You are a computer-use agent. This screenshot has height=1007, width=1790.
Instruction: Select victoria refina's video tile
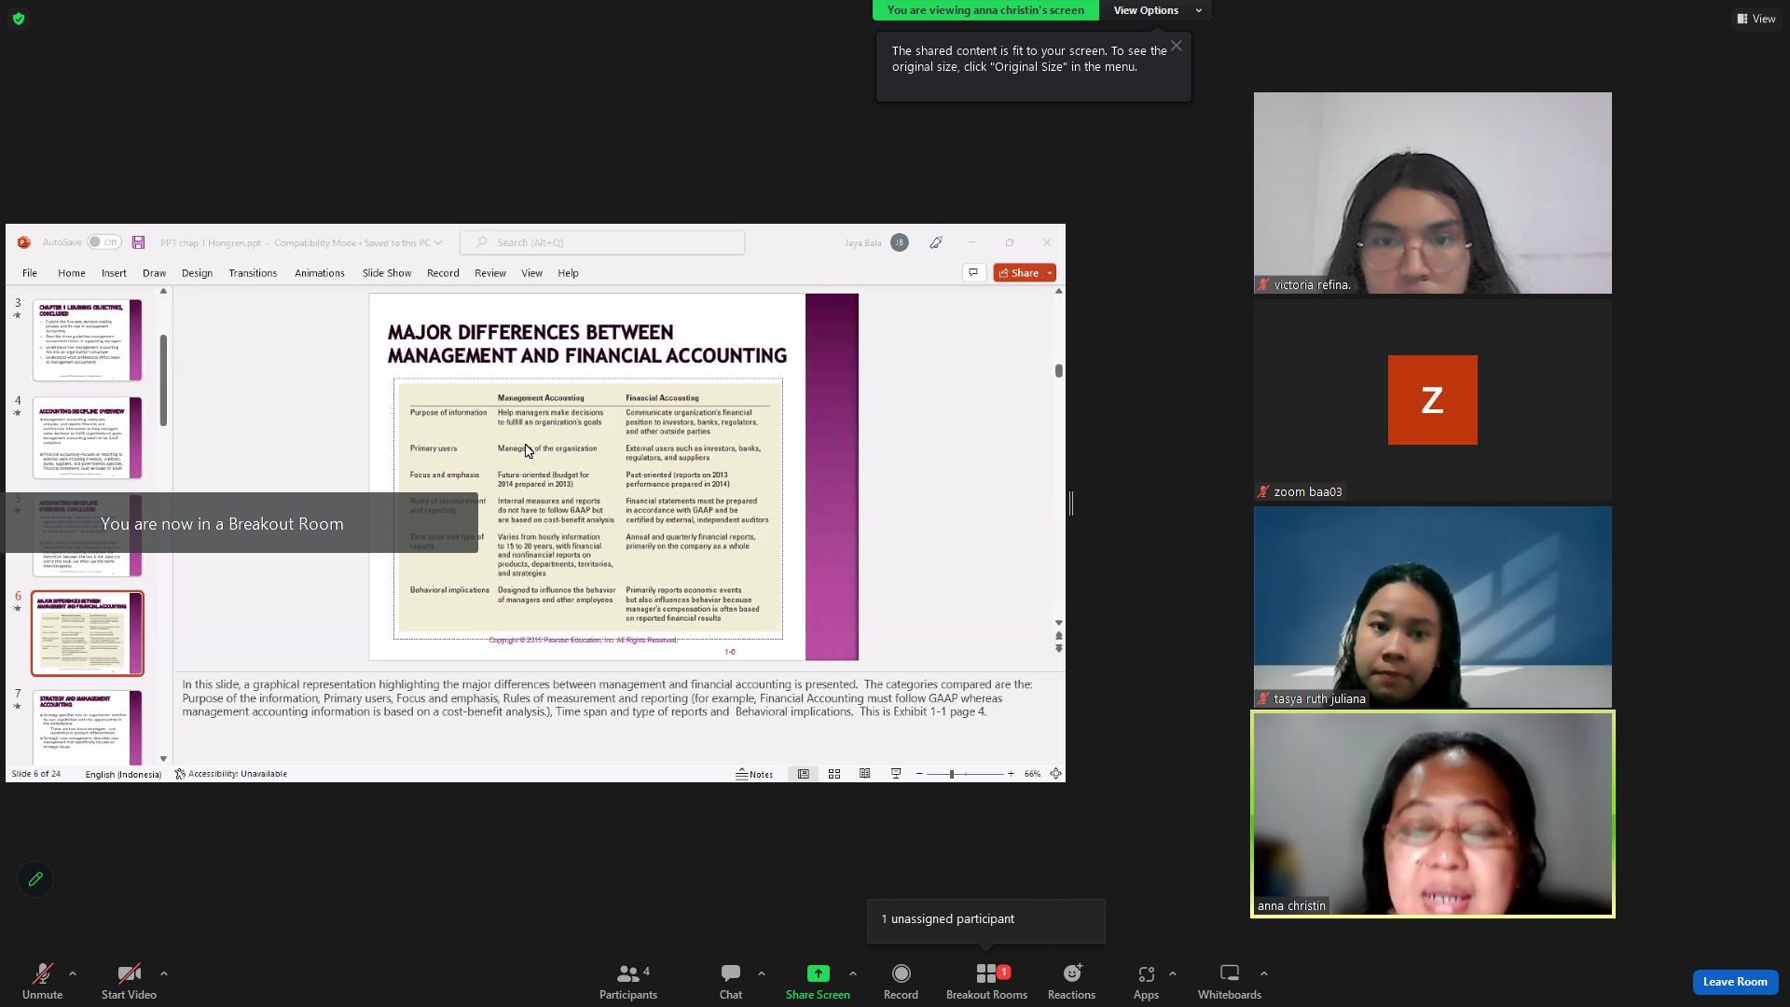click(1432, 193)
